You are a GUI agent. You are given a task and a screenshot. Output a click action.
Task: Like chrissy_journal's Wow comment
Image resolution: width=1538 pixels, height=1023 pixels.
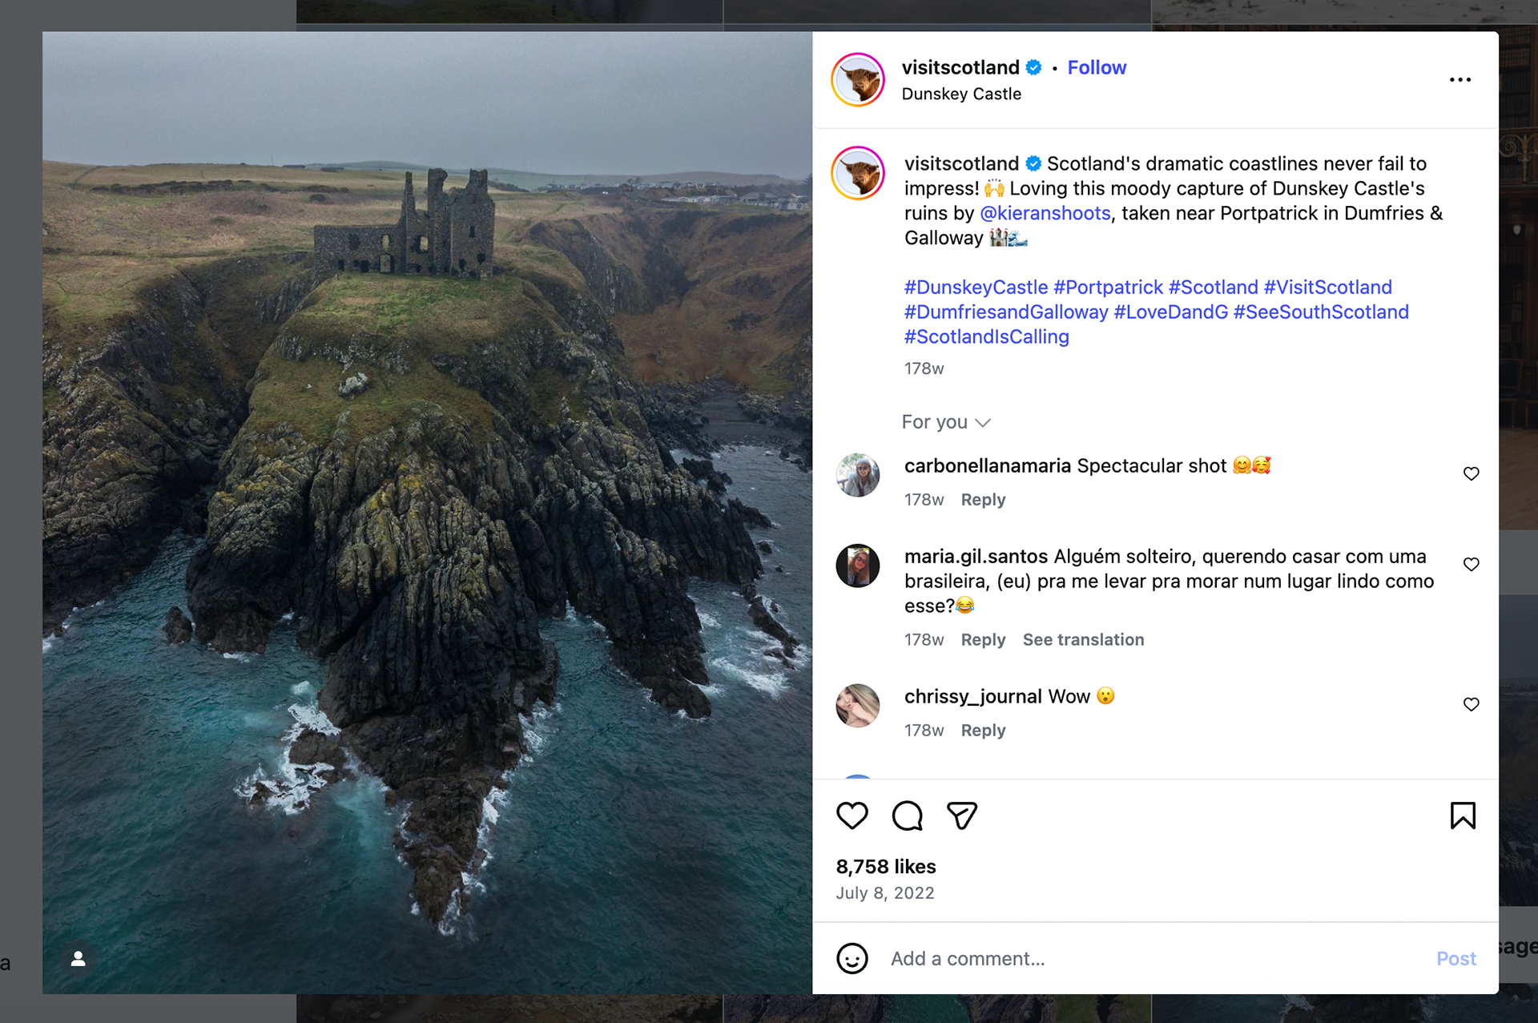(1471, 704)
